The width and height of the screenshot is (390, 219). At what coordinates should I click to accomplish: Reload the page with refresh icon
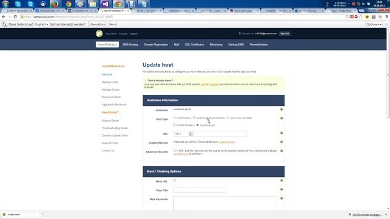(x=15, y=16)
